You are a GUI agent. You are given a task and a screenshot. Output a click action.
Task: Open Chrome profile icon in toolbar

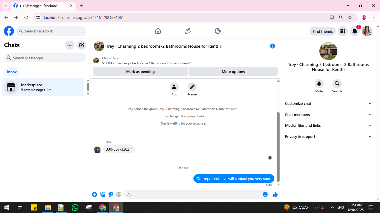(x=364, y=17)
